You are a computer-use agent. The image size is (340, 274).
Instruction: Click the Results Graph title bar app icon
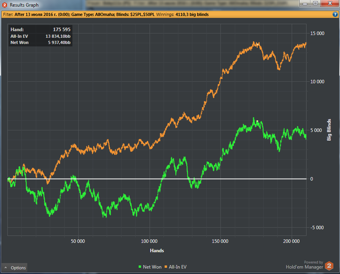[4, 5]
